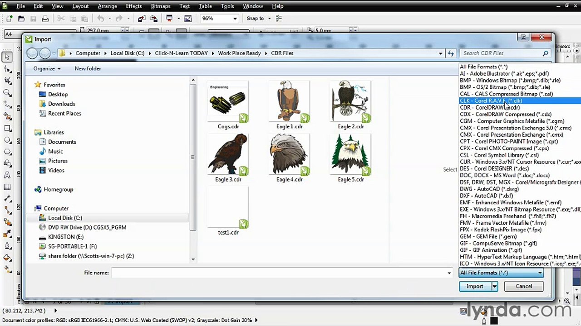The image size is (581, 326).
Task: Click the Import button
Action: tap(475, 286)
